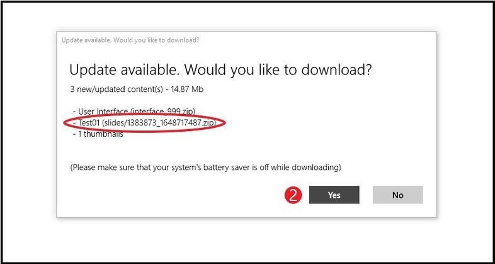495x264 pixels.
Task: Click empty space left of the Yes button
Action: coord(189,195)
